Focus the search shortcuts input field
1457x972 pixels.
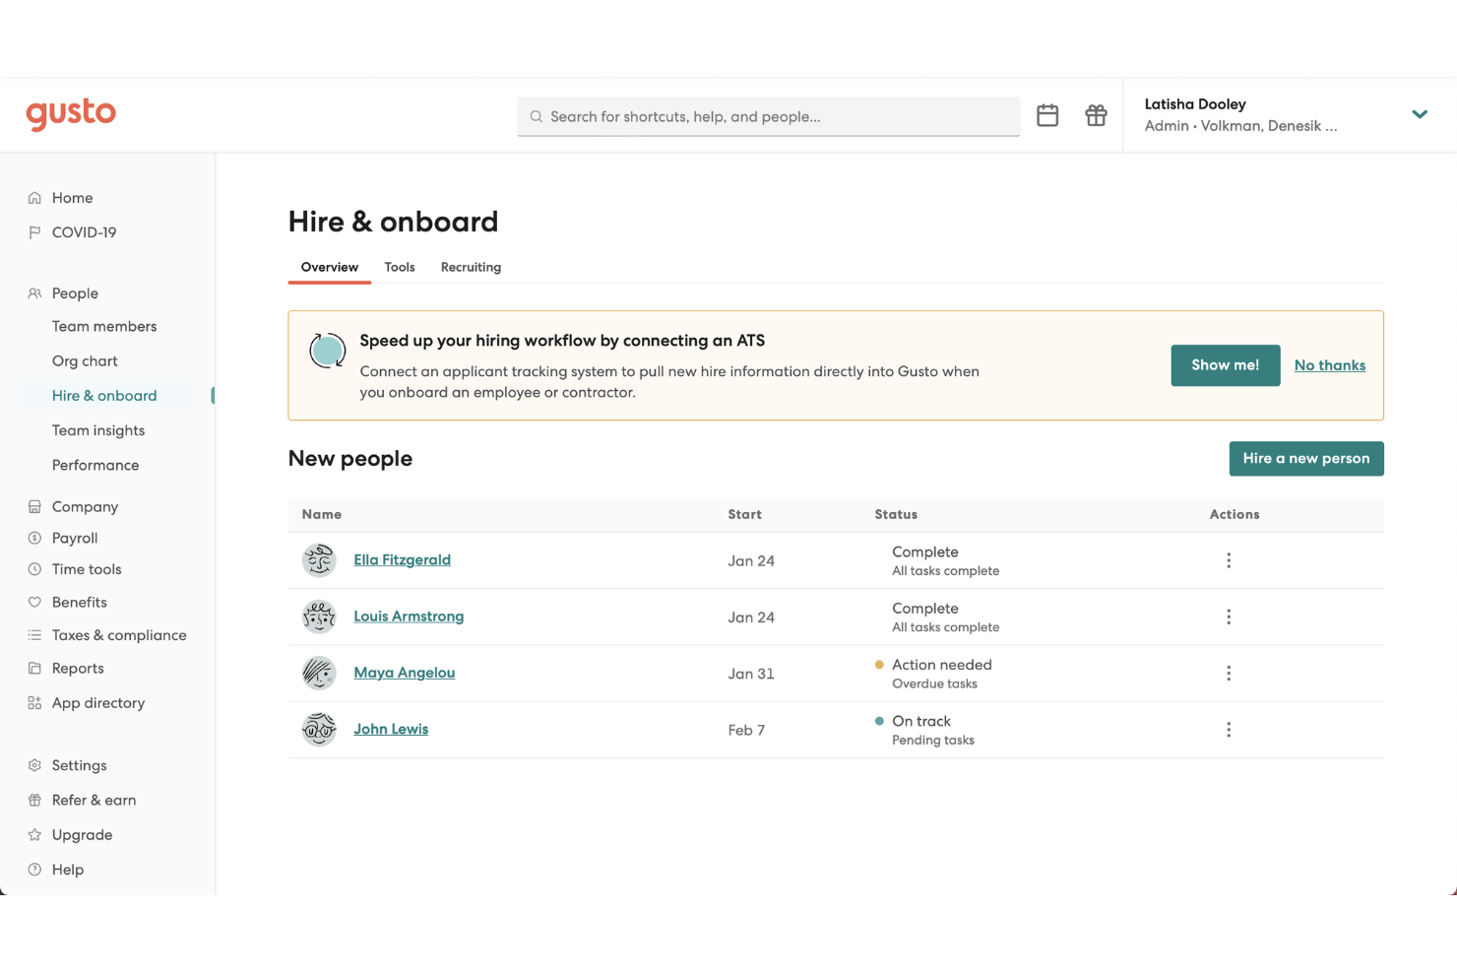click(769, 116)
